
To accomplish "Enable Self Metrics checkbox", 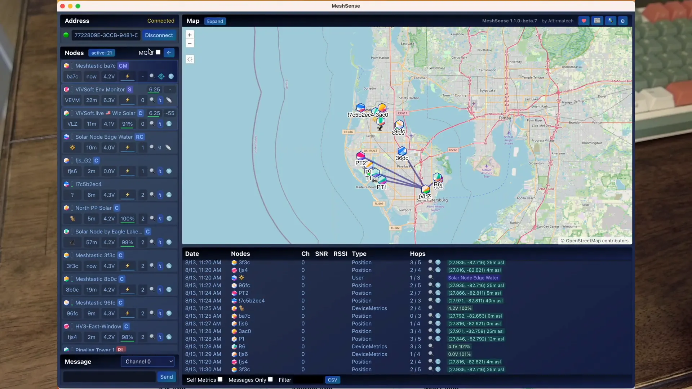I will pyautogui.click(x=220, y=379).
